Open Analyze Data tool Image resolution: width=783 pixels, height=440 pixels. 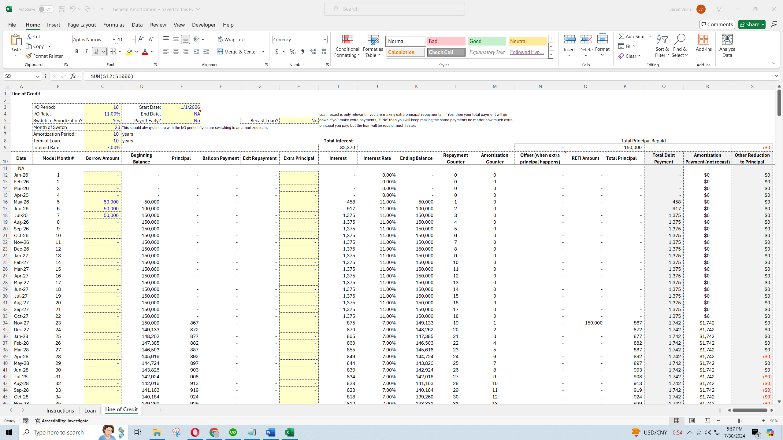click(x=727, y=46)
